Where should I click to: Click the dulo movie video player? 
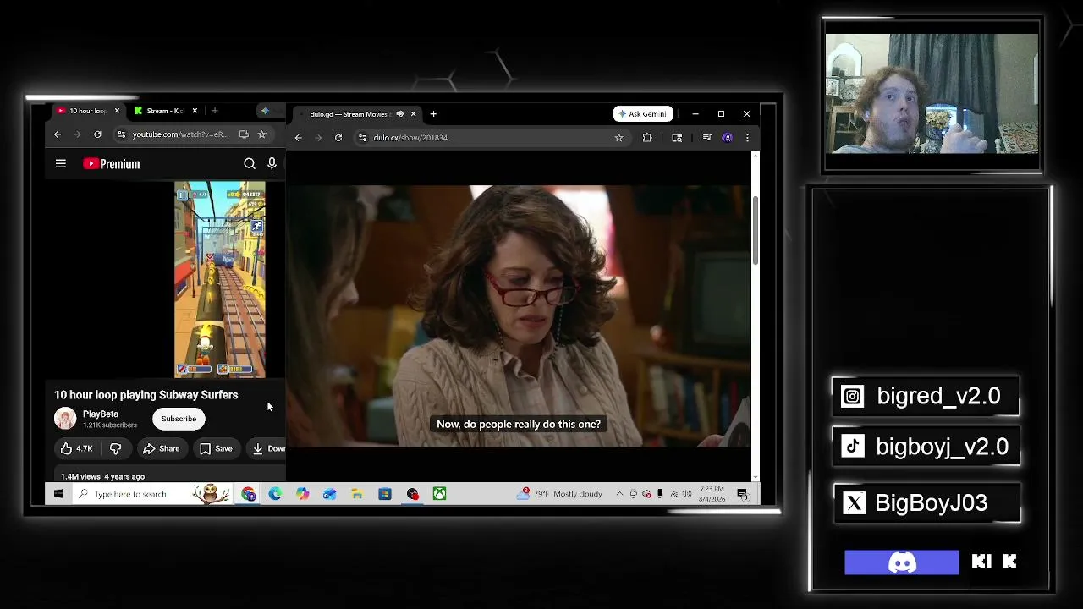click(518, 316)
